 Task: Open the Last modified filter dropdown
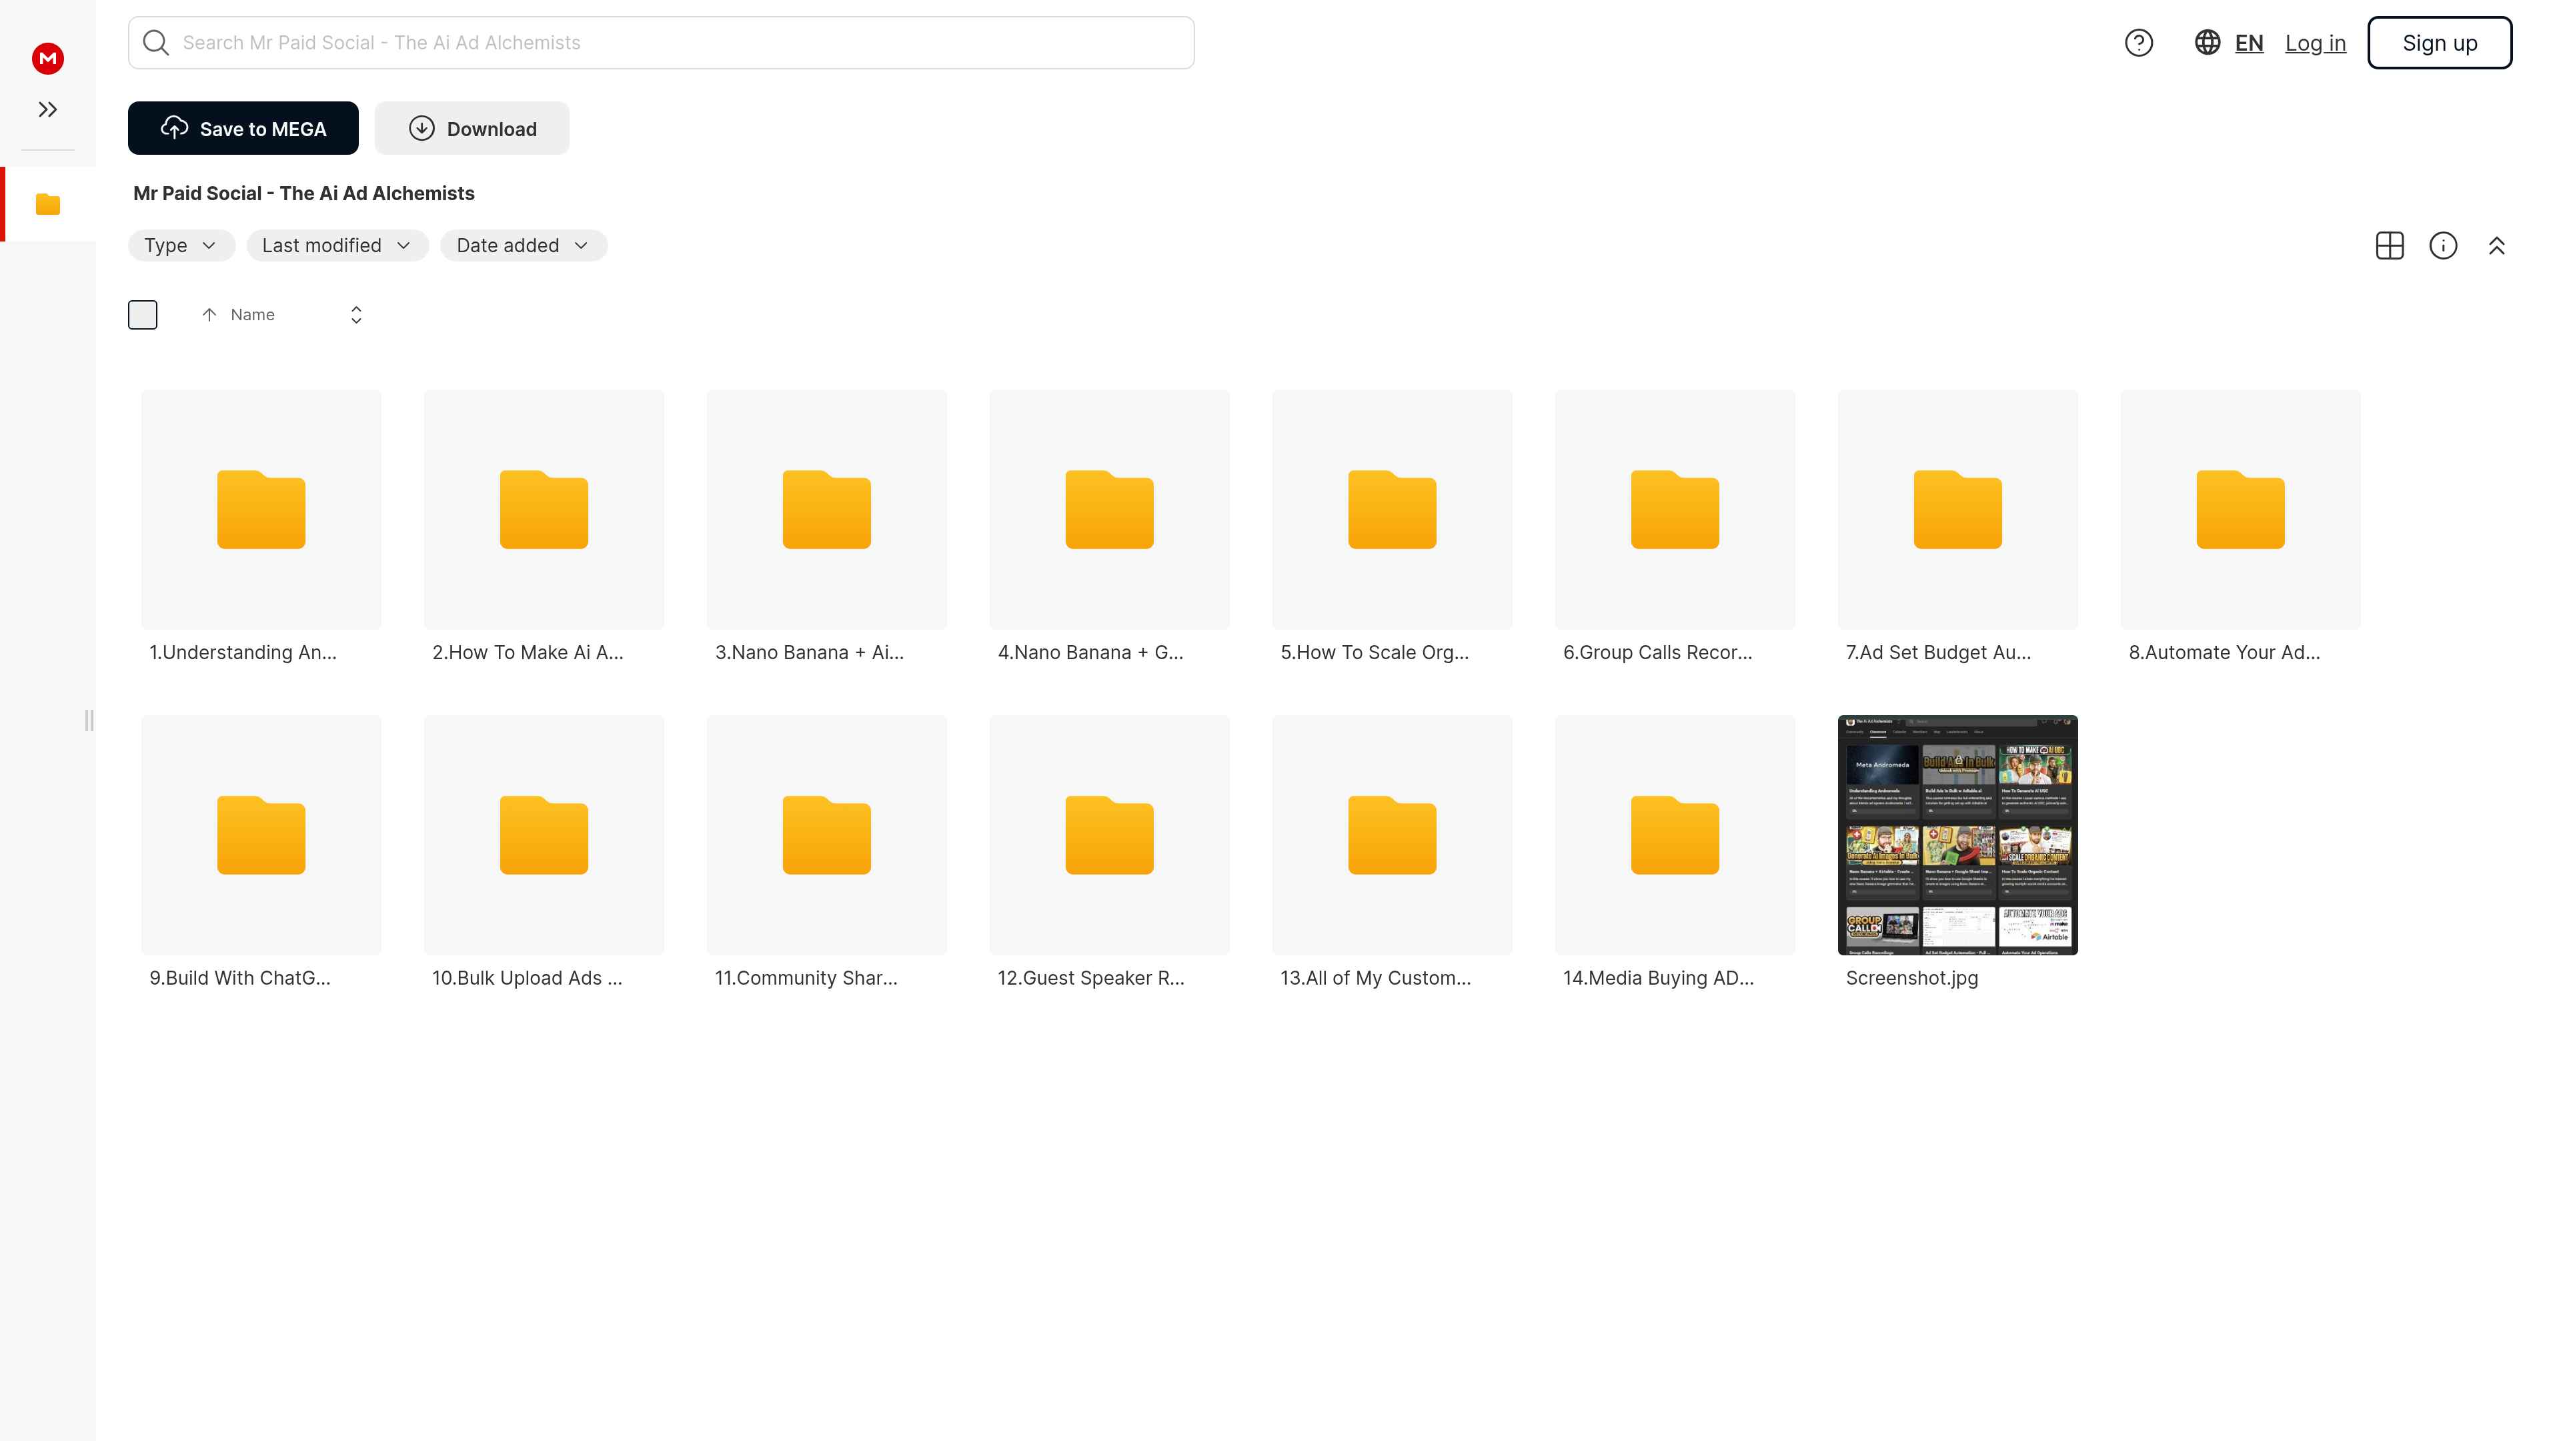coord(337,246)
